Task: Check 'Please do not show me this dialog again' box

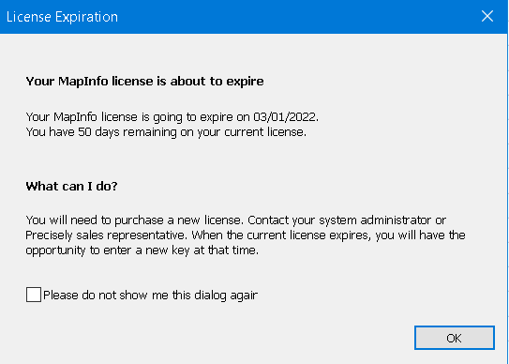Action: (x=34, y=295)
